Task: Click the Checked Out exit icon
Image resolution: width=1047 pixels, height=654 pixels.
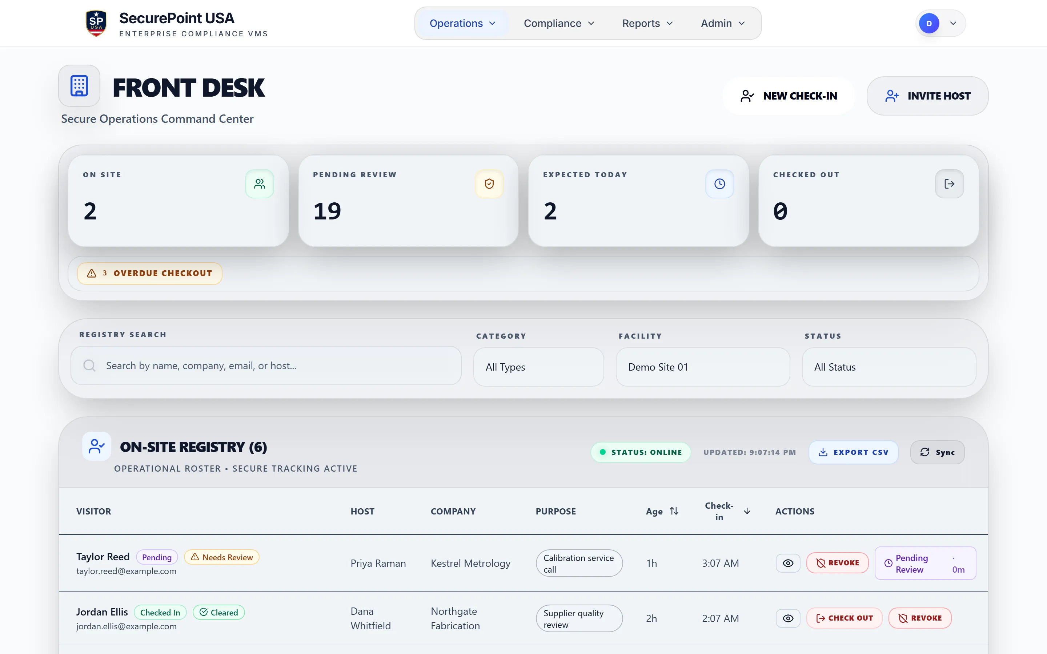Action: 949,184
